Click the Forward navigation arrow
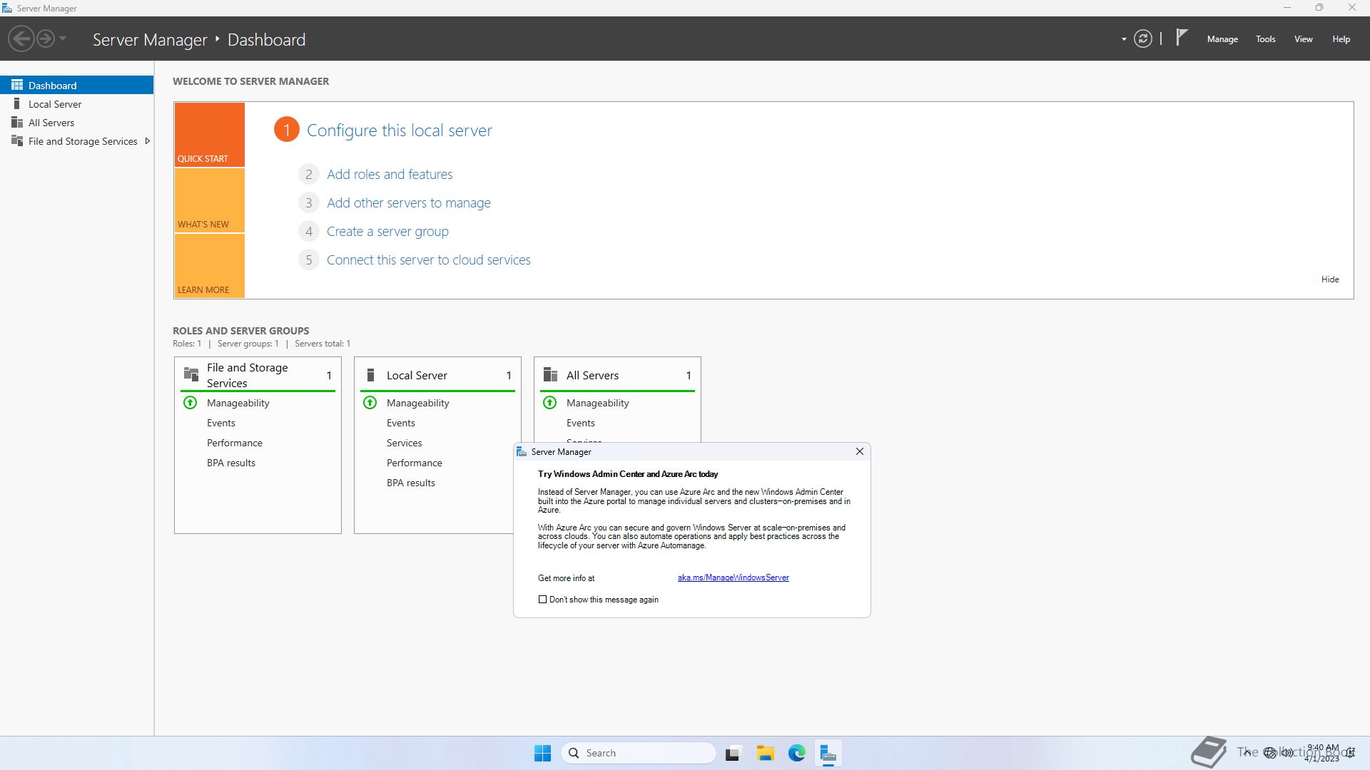 [x=45, y=38]
